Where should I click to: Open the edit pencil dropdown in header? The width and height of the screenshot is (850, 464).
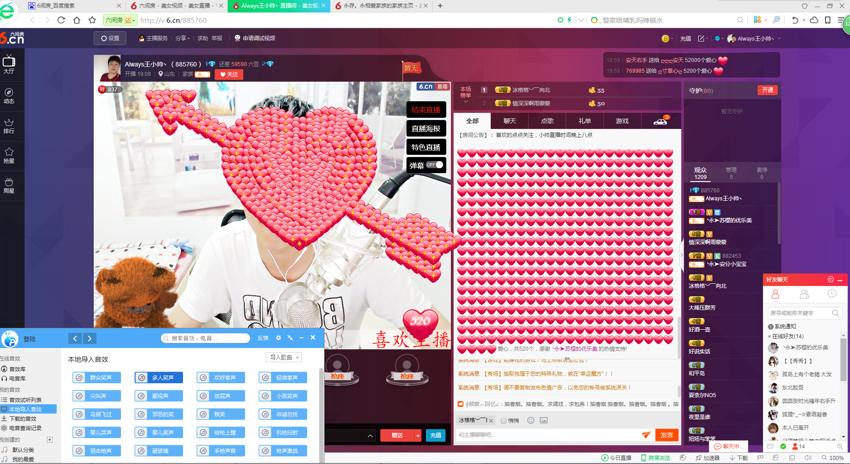click(x=703, y=39)
